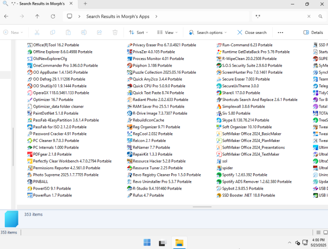This screenshot has width=328, height=249.
Task: Select Revo Uninstaller Pro 5.3.7 Portable
Action: (x=159, y=182)
